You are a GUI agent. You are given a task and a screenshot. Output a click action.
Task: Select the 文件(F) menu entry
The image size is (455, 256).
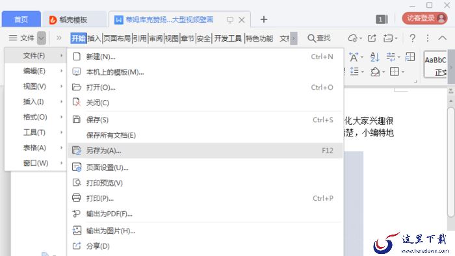(x=35, y=56)
